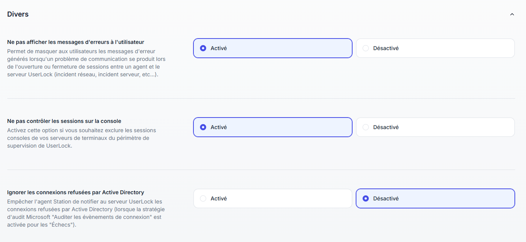Select the Activé radio dot for hiding error messages
This screenshot has height=242, width=526.
click(203, 48)
